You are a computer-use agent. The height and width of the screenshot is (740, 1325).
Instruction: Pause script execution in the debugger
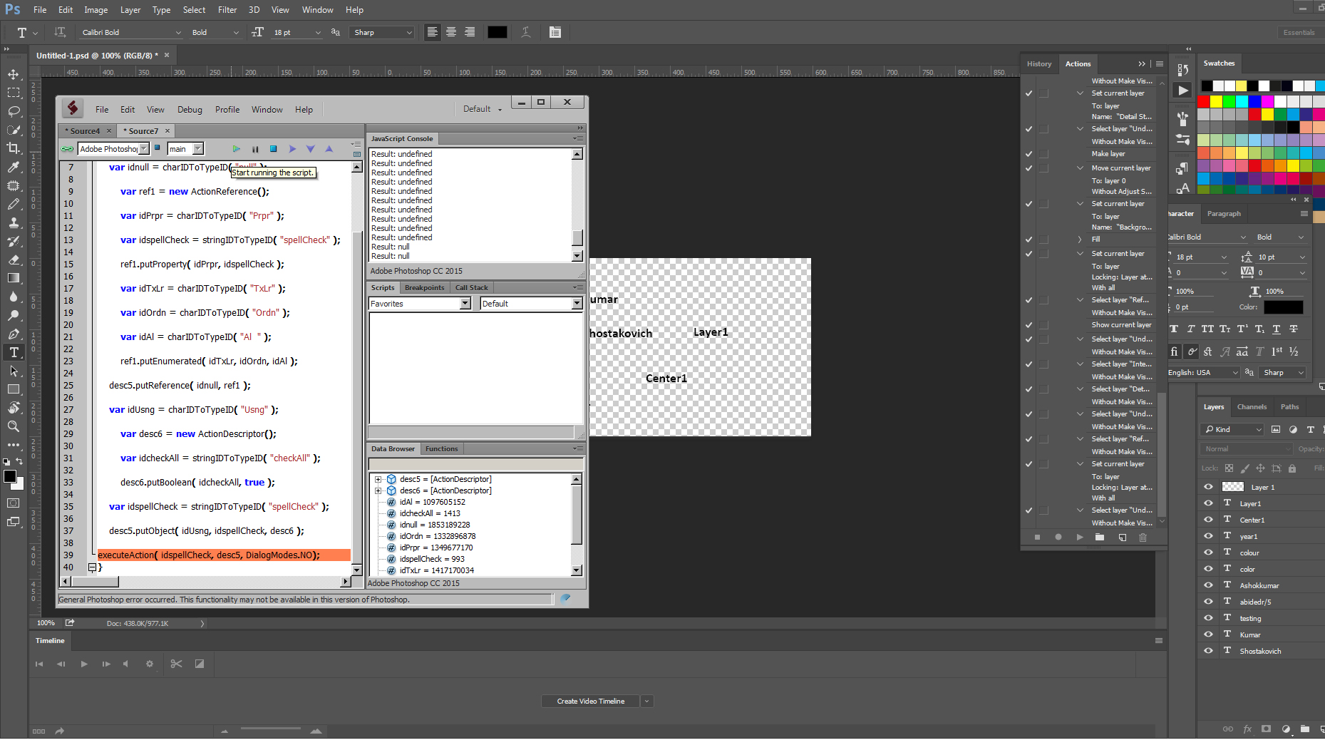coord(255,148)
